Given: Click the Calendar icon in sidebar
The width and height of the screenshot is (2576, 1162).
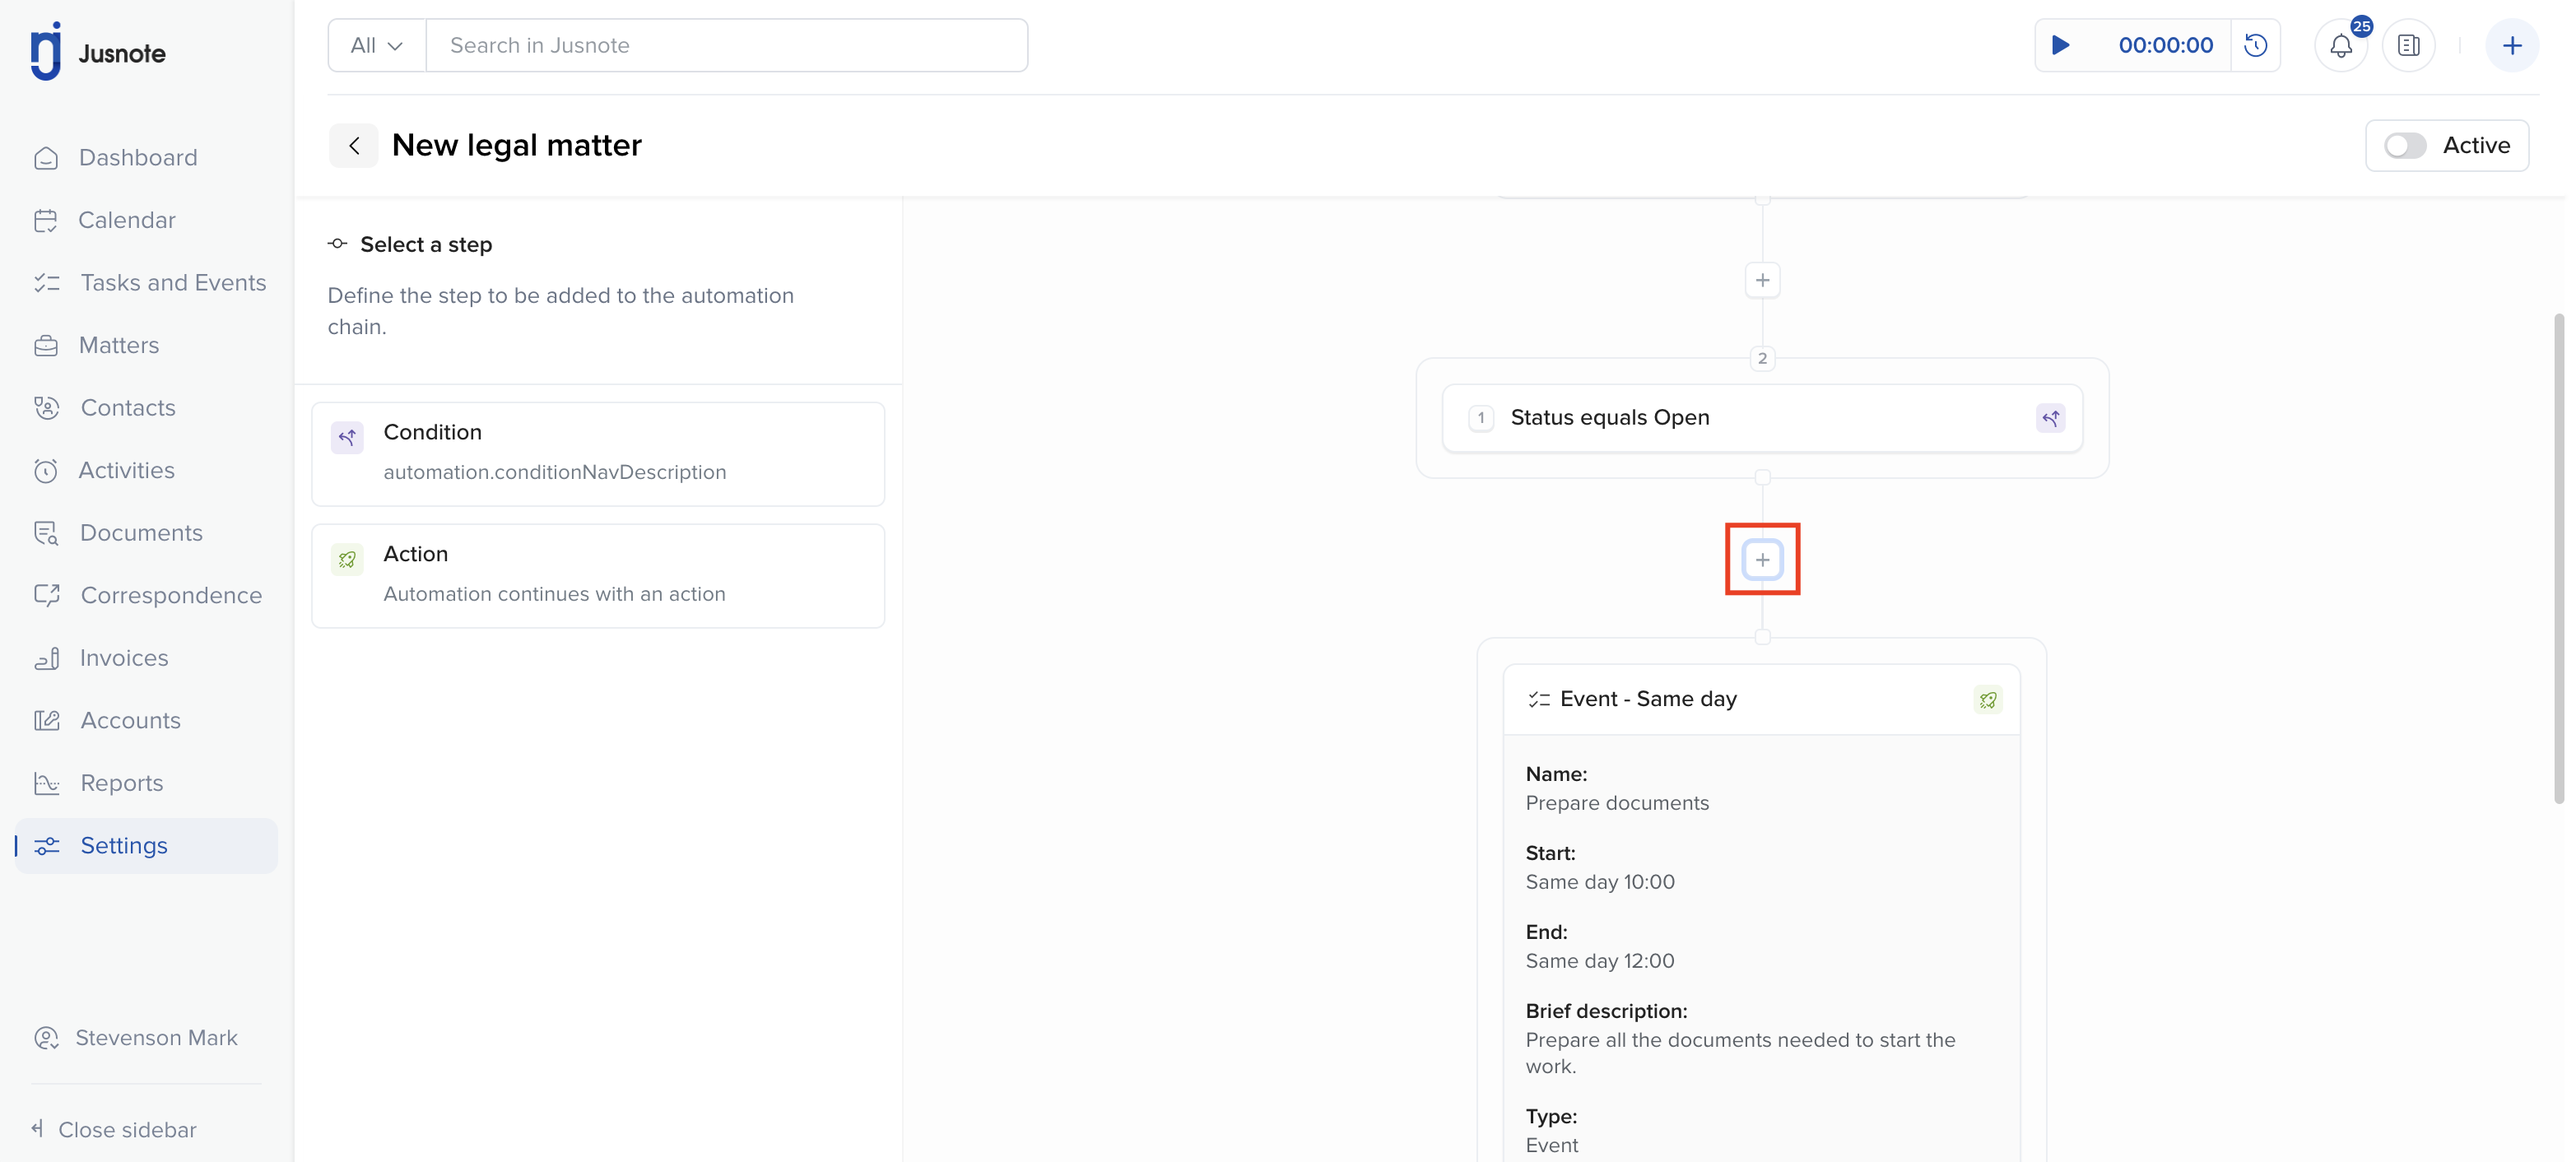Looking at the screenshot, I should point(46,220).
